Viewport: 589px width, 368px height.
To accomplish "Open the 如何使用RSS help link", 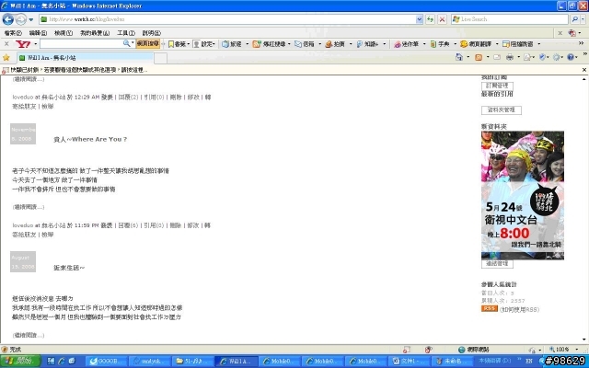I will coord(519,309).
